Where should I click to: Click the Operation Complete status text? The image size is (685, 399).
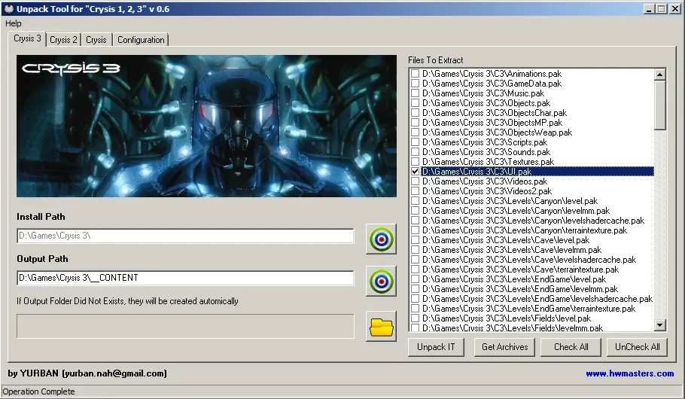point(39,391)
